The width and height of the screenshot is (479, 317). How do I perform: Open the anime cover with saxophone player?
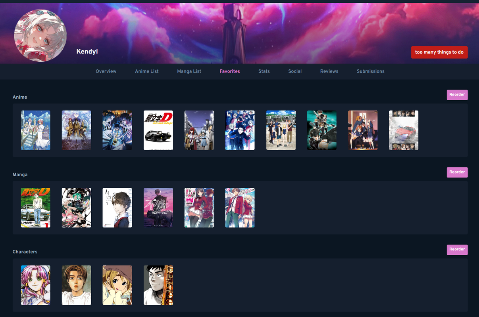pos(117,130)
